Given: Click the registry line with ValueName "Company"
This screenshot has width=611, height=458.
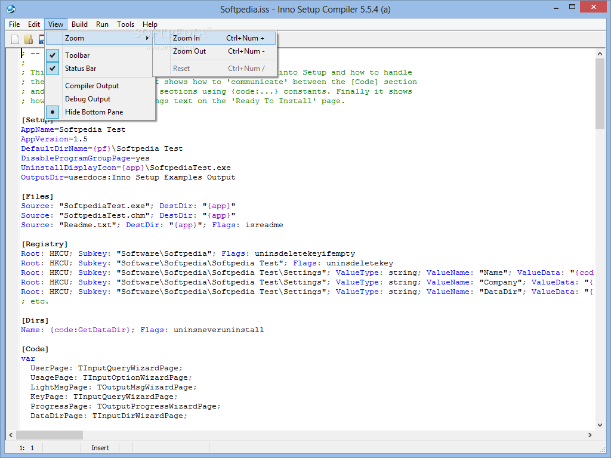Looking at the screenshot, I should pos(307,282).
